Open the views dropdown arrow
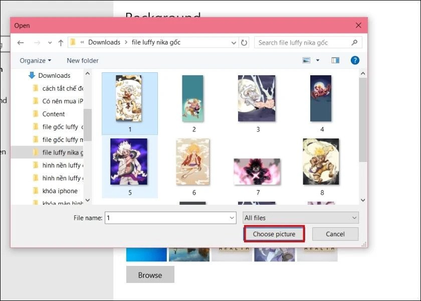 click(x=316, y=60)
